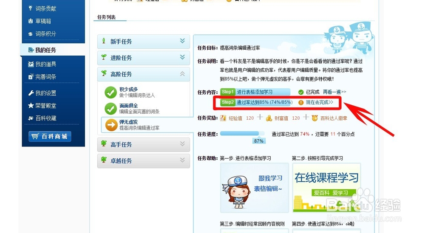Click the 我的道具 sidebar icon
Screen dimensions: 425x233
pos(31,64)
